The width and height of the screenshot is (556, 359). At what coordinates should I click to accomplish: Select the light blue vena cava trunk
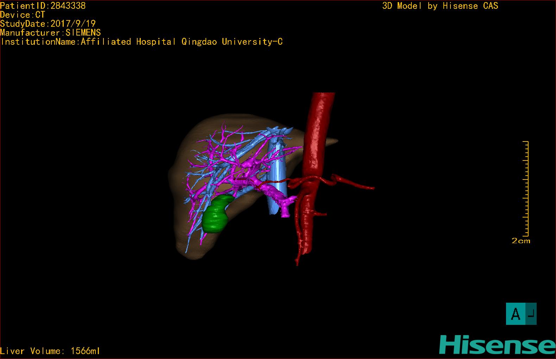point(277,172)
